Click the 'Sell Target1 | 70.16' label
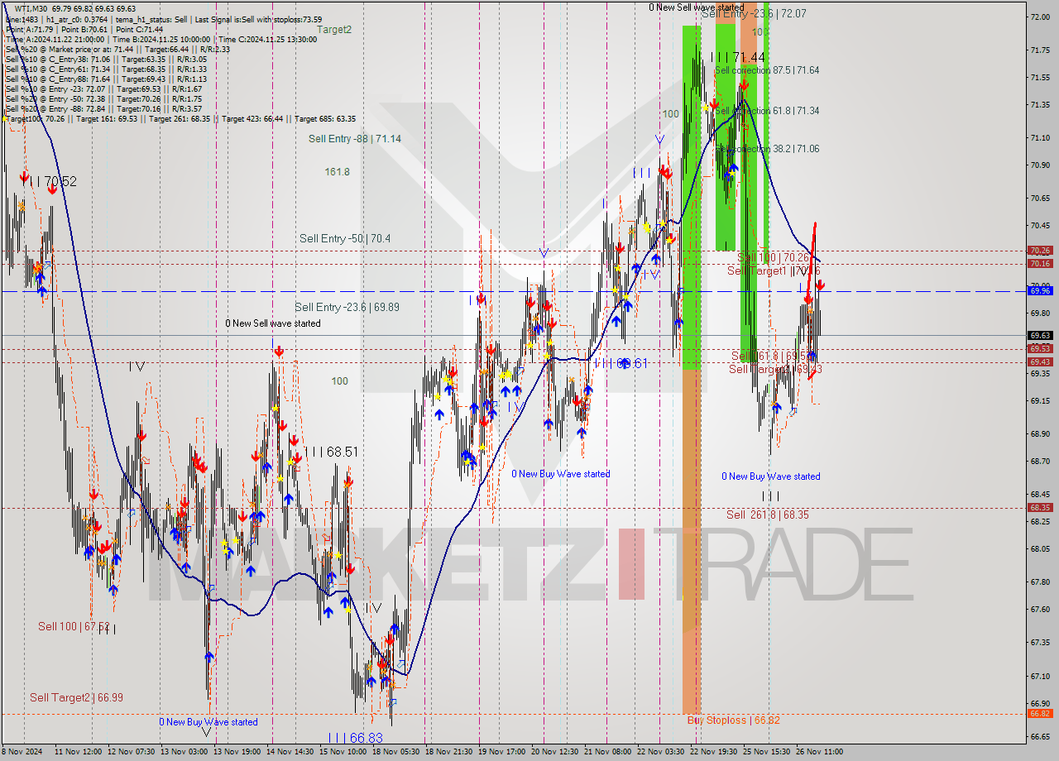The image size is (1059, 761). [x=774, y=270]
